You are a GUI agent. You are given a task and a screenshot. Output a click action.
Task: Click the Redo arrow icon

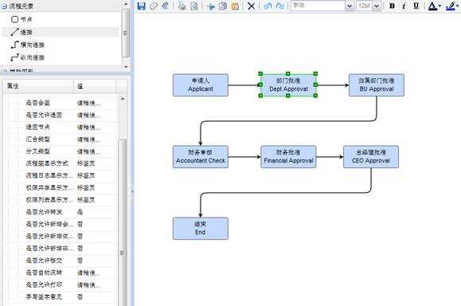point(279,6)
